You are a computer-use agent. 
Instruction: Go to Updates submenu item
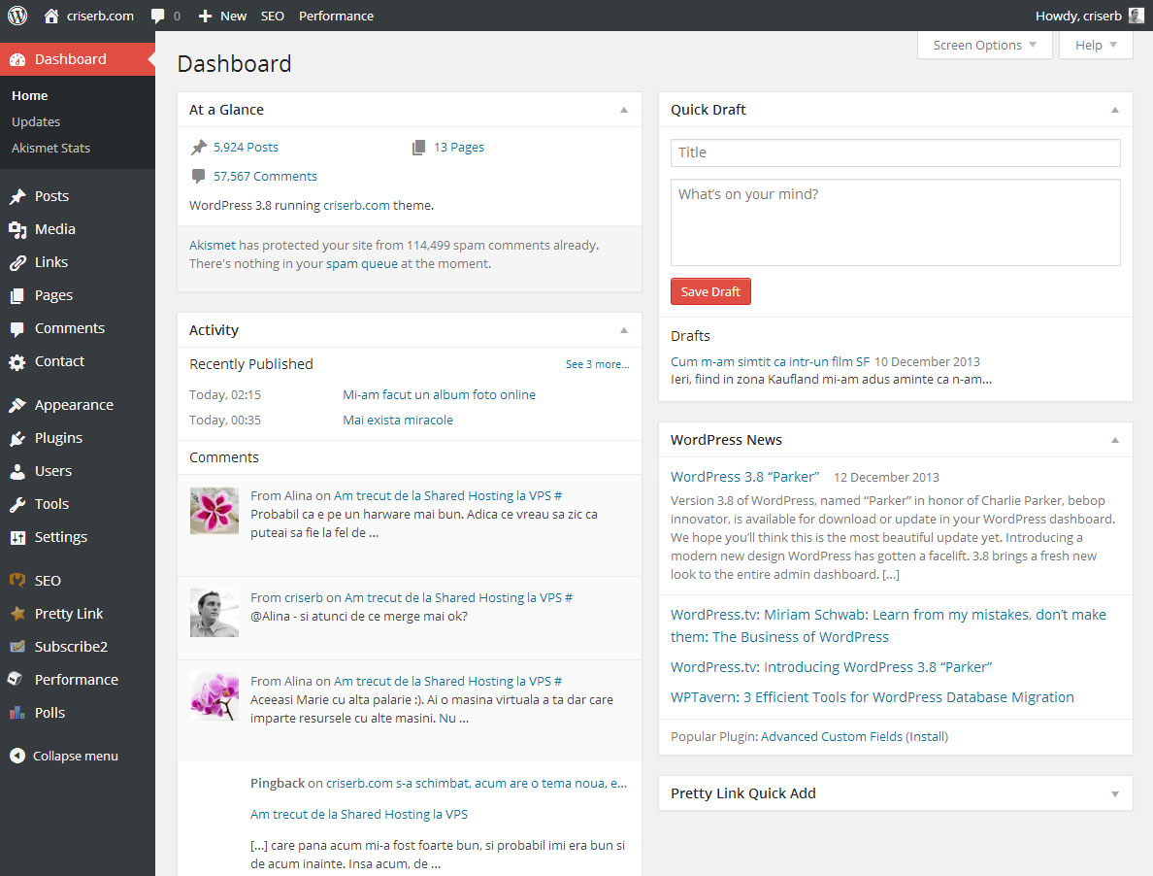36,122
